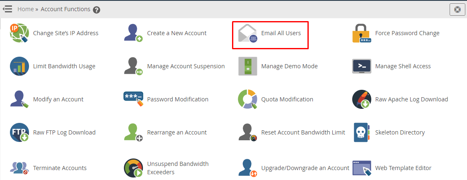Open the Limit Bandwidth Usage chart icon
Screen dimensions: 467x180
[19, 66]
